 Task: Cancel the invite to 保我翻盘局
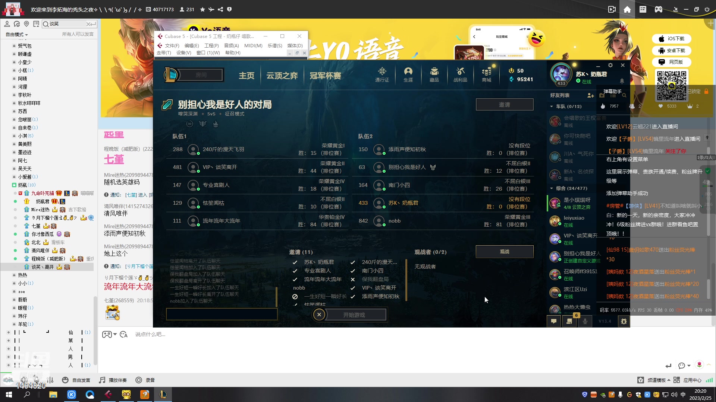pos(352,279)
